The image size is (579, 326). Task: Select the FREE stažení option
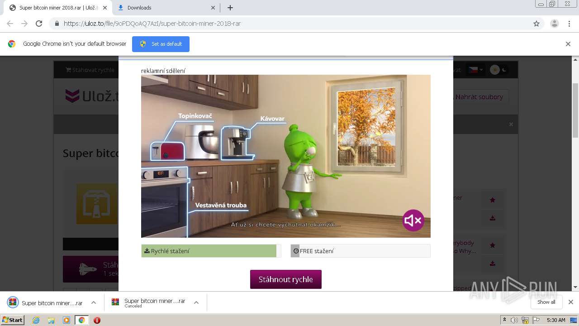point(361,251)
